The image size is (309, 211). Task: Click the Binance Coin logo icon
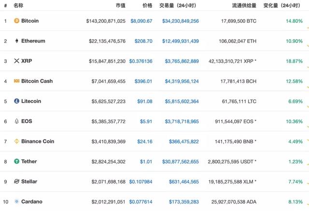pyautogui.click(x=16, y=141)
